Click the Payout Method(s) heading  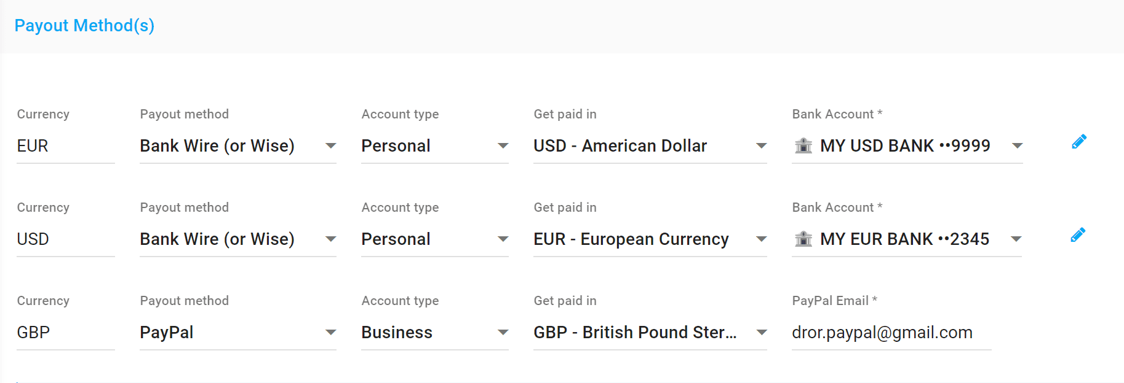[x=84, y=26]
